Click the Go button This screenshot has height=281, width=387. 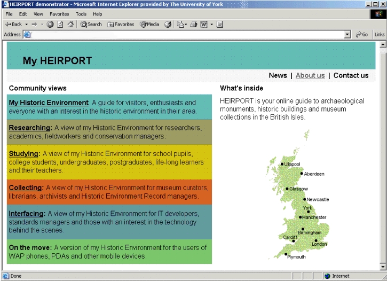click(361, 35)
